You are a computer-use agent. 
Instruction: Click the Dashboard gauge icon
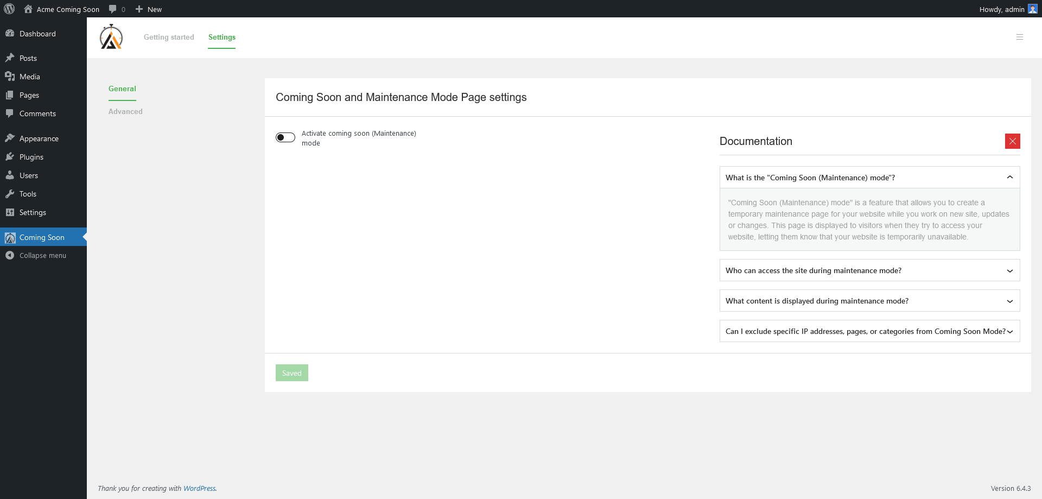(x=10, y=34)
